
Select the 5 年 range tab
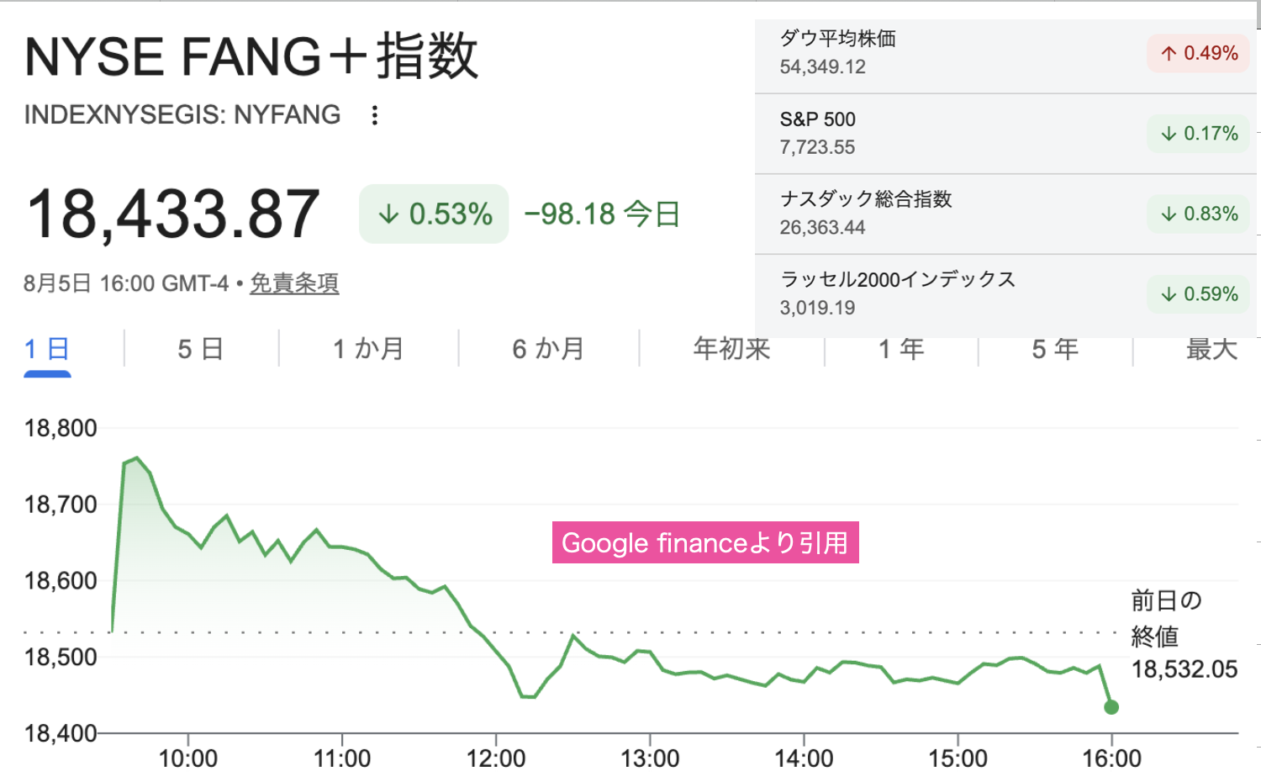click(x=1055, y=348)
